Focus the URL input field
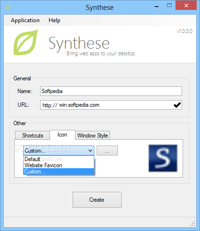Screen dimensions: 200x231 point(111,105)
